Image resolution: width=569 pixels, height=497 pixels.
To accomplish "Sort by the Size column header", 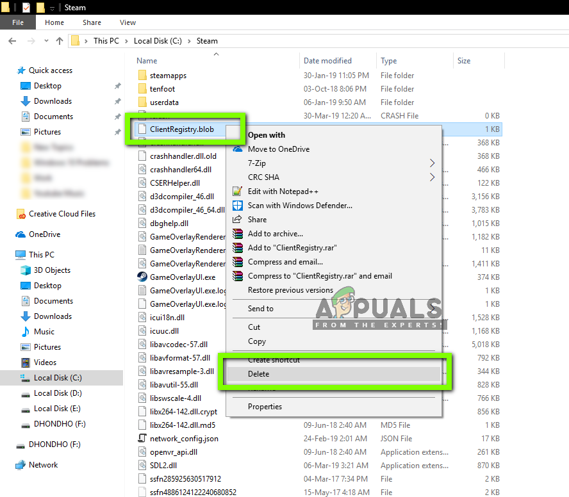I will pos(464,61).
